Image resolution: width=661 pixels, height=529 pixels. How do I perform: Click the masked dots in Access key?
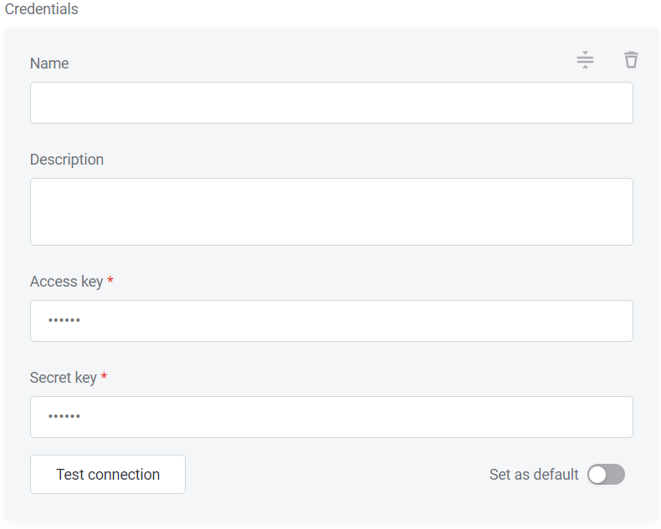click(64, 321)
